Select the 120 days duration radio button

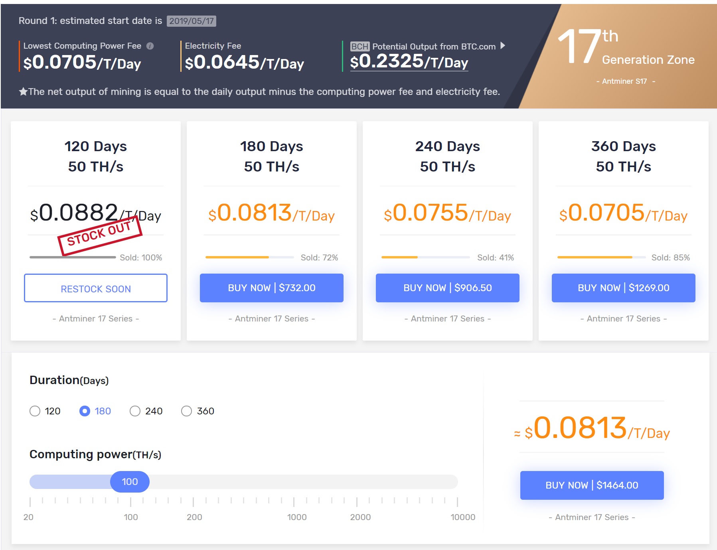(x=35, y=411)
